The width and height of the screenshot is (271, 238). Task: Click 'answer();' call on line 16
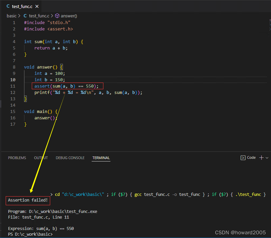tap(46, 118)
